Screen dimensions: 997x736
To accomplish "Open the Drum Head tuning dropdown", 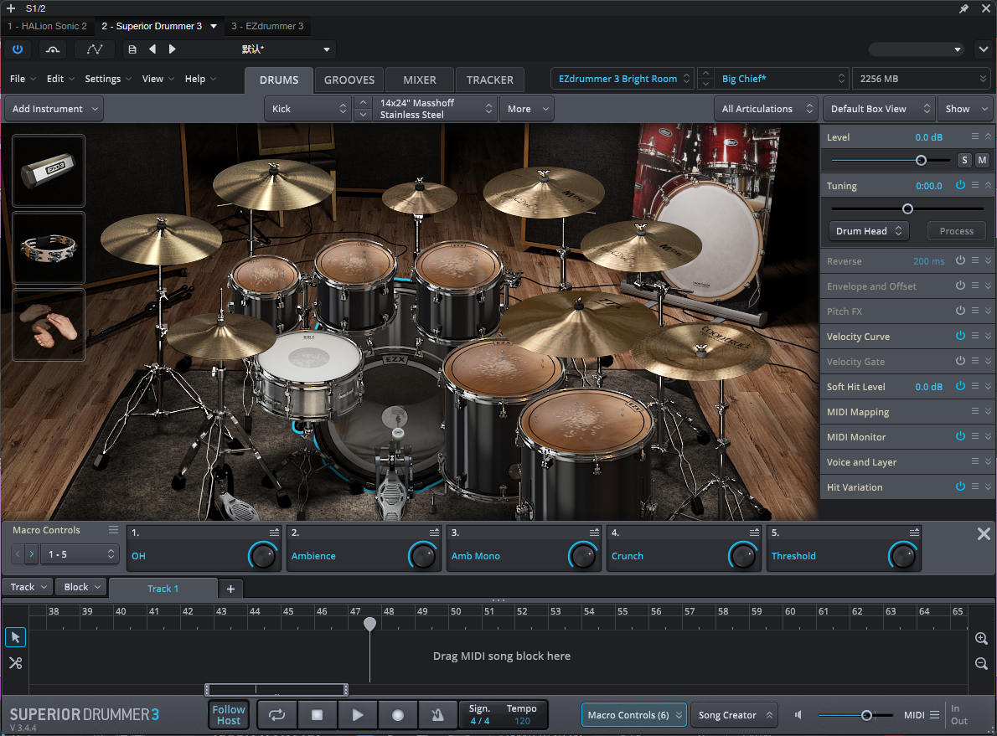I will [869, 231].
